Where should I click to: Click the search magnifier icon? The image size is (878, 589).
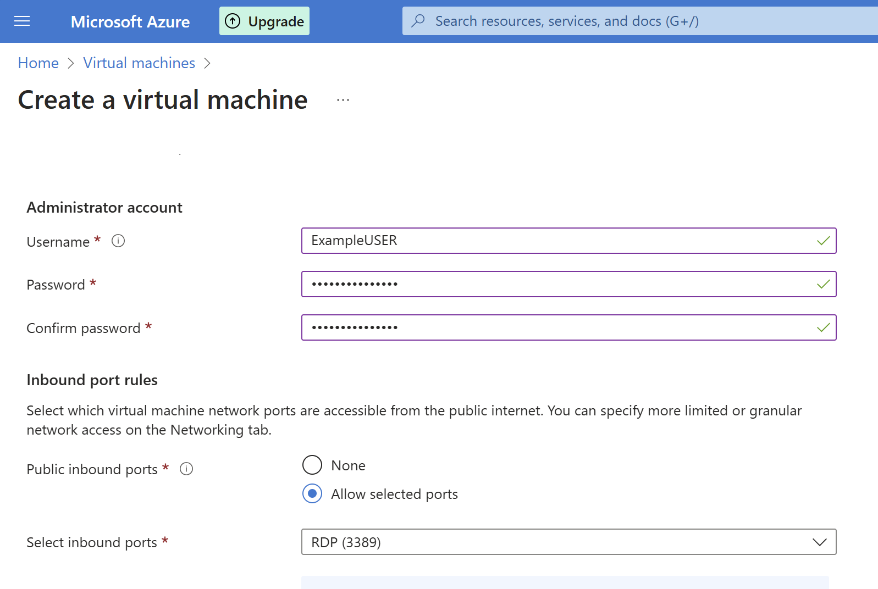click(x=418, y=21)
